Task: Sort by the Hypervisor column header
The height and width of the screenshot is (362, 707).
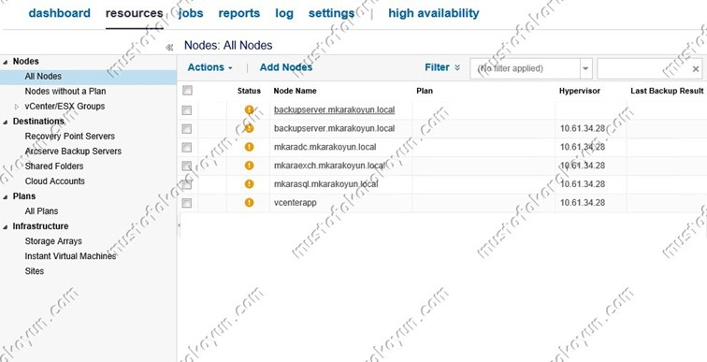Action: tap(580, 91)
